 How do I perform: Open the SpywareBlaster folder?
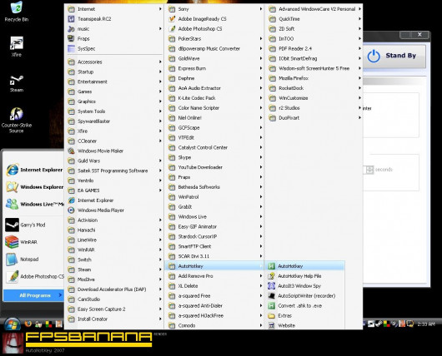coord(115,121)
